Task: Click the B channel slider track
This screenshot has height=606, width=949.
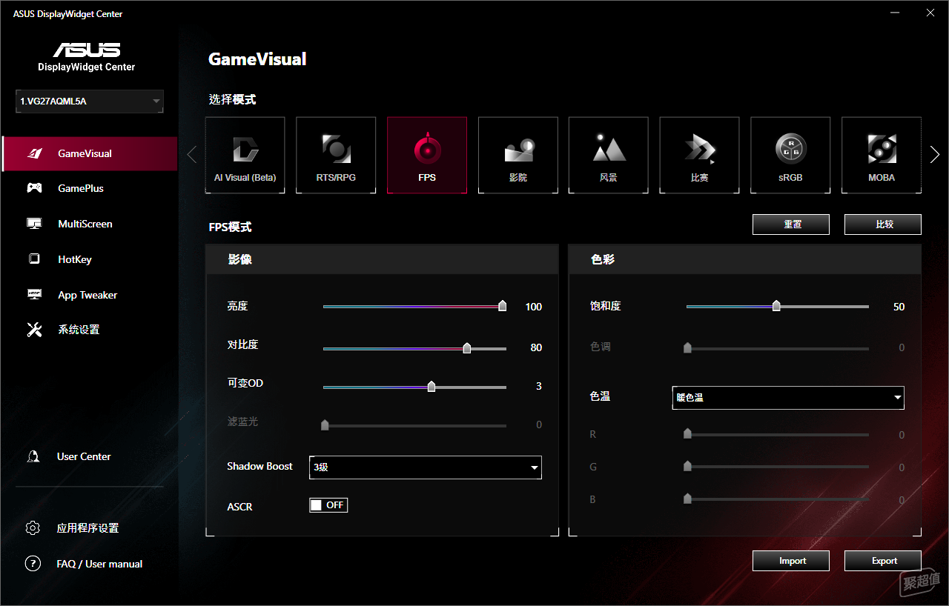Action: click(778, 499)
